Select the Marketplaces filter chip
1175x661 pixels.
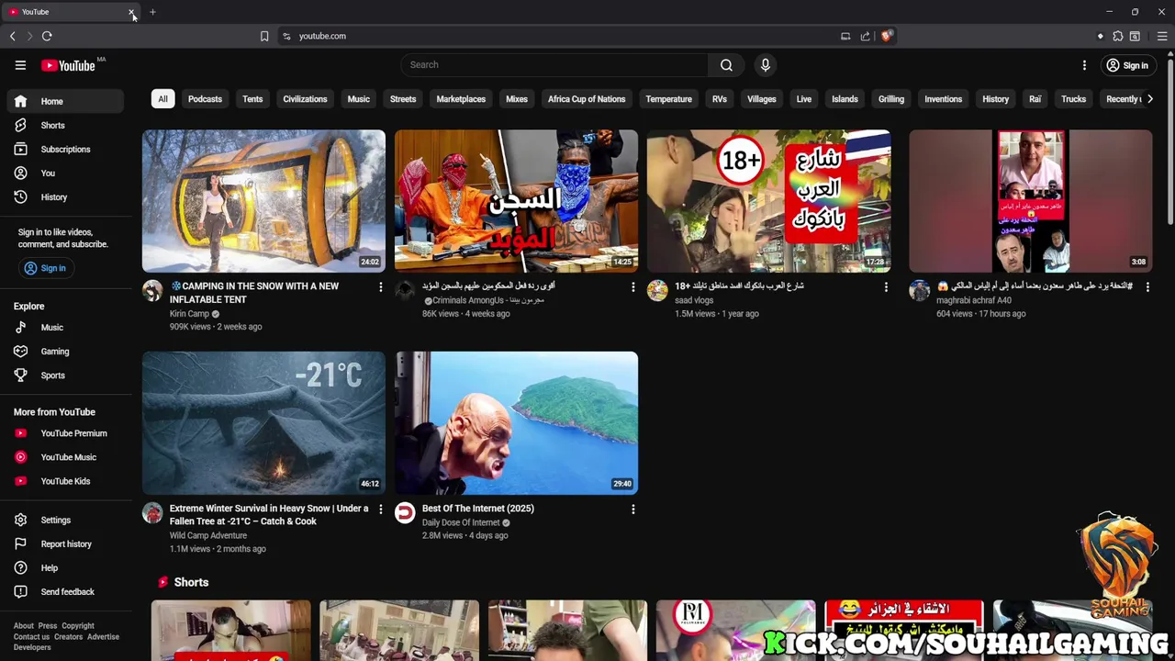pyautogui.click(x=461, y=99)
